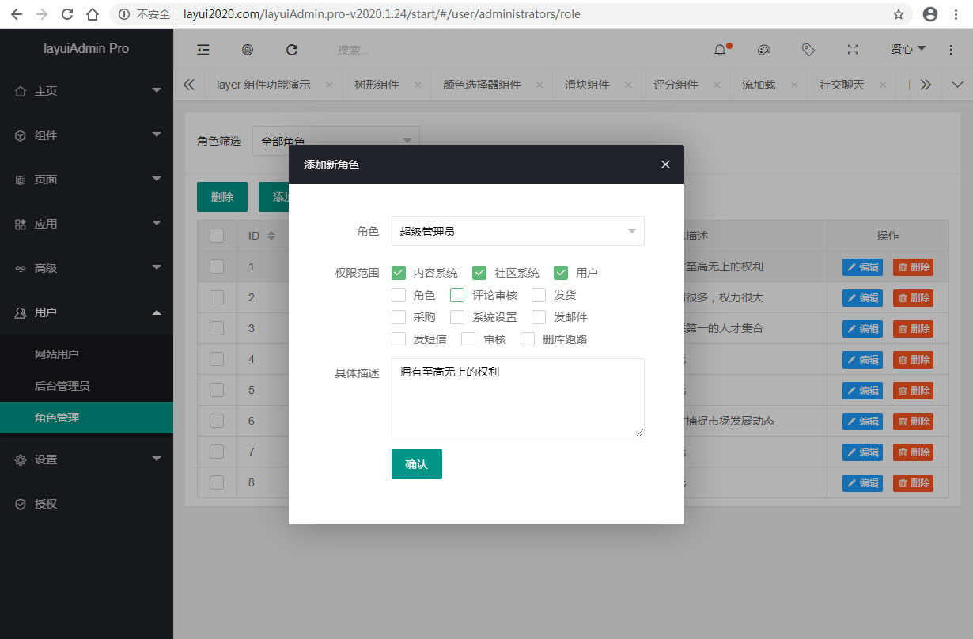The image size is (973, 639).
Task: Click the 编辑 button on row 1
Action: 861,267
